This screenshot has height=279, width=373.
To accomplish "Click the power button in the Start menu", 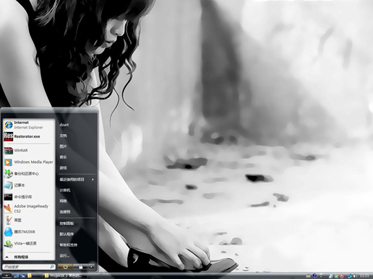I will (x=65, y=267).
